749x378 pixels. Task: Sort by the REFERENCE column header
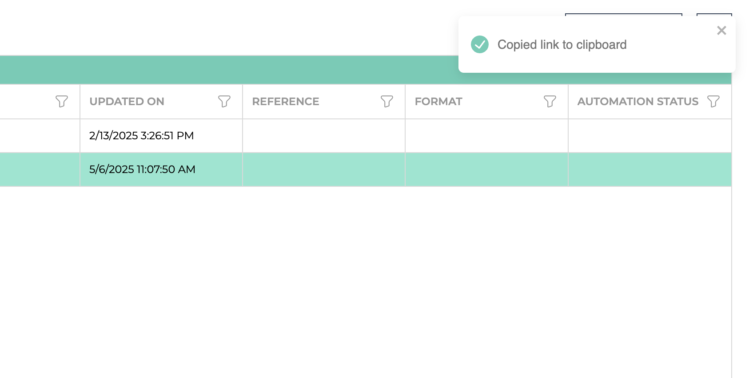[x=286, y=102]
